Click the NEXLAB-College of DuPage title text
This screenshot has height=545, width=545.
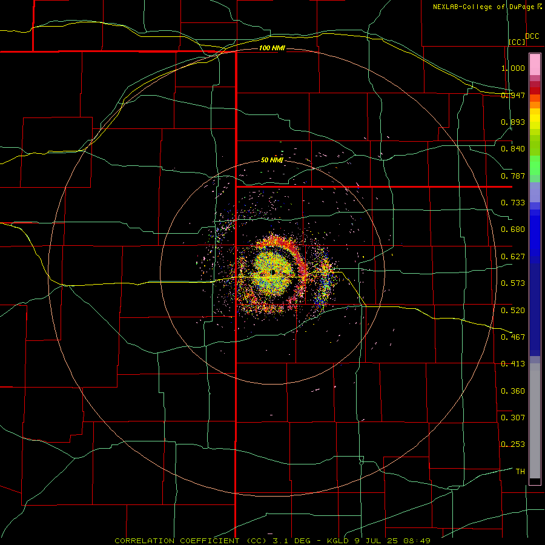pos(483,7)
